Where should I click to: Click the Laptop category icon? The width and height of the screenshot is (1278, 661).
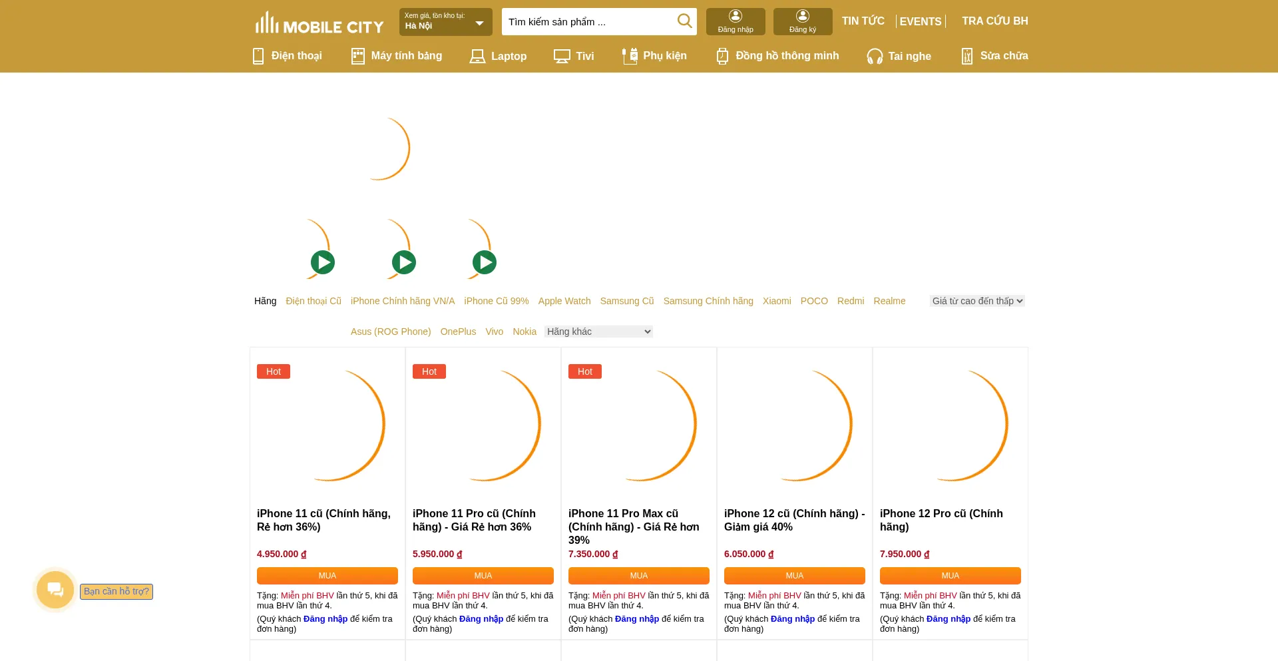click(x=477, y=57)
